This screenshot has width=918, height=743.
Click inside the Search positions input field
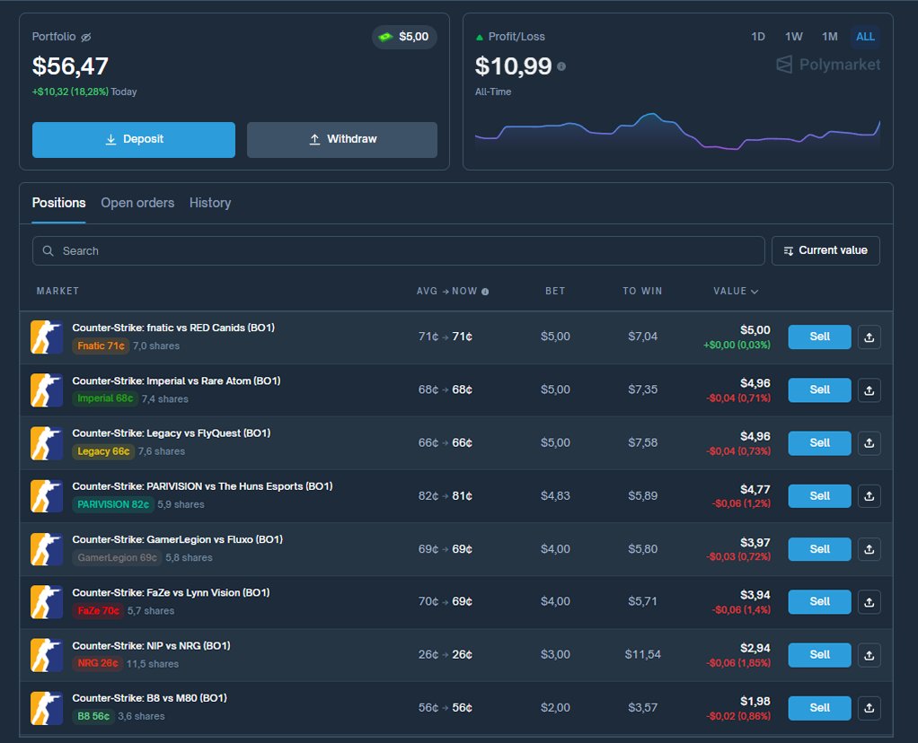coord(269,250)
